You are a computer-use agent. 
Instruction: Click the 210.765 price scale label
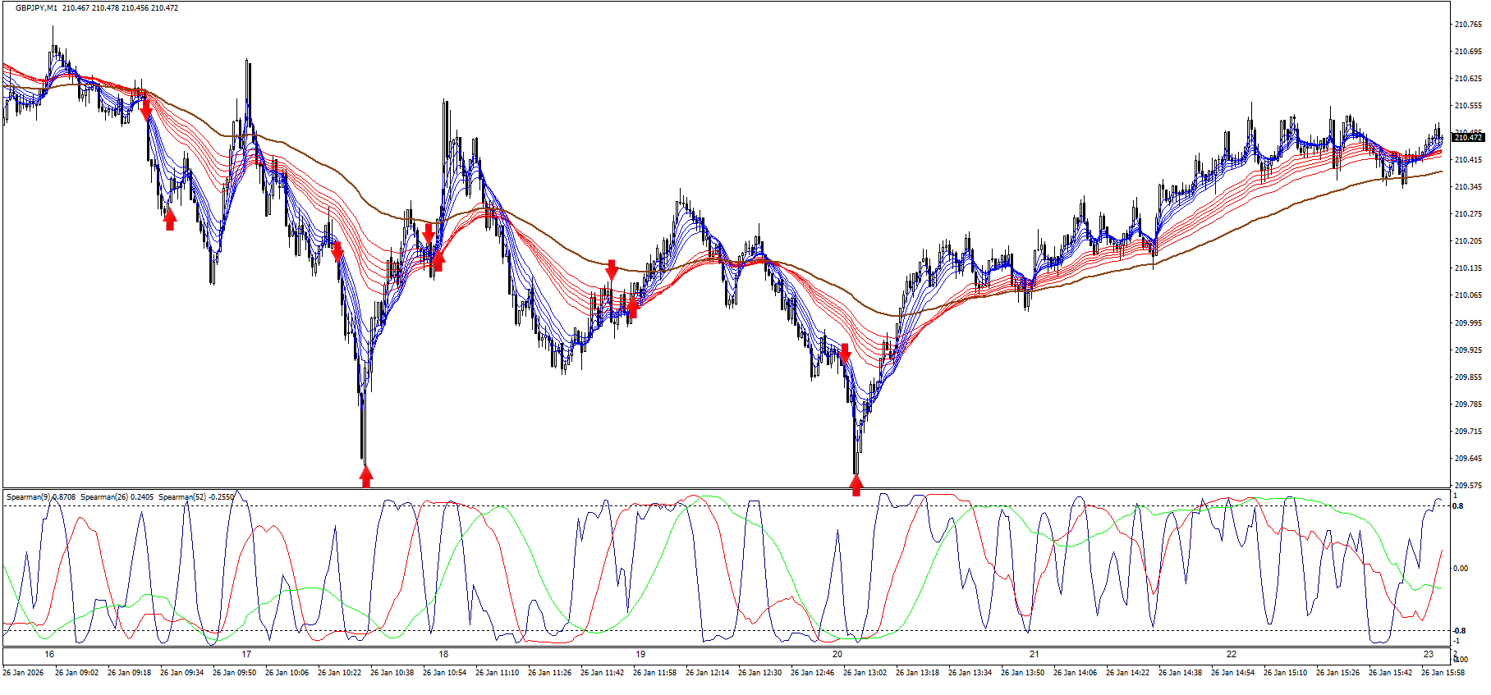(x=1468, y=25)
